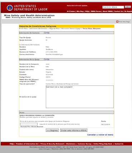Switch to En Español in the header
This screenshot has height=153, width=132.
[x=128, y=11]
